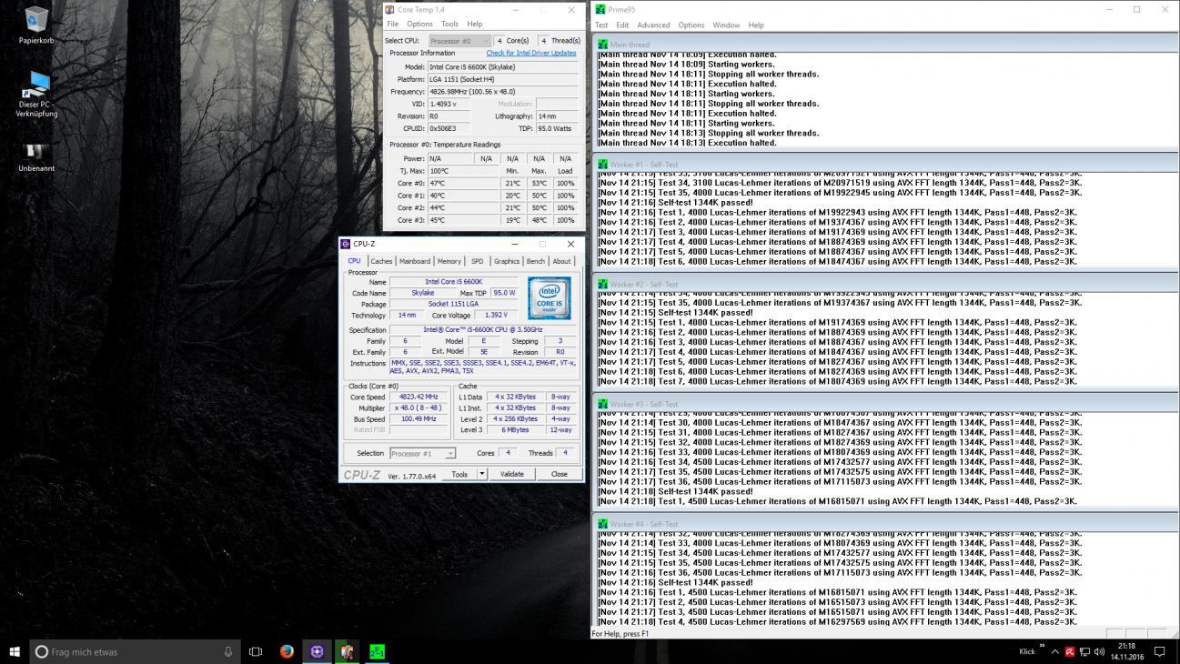This screenshot has width=1180, height=664.
Task: Click the microphone icon in the search box
Action: (227, 651)
